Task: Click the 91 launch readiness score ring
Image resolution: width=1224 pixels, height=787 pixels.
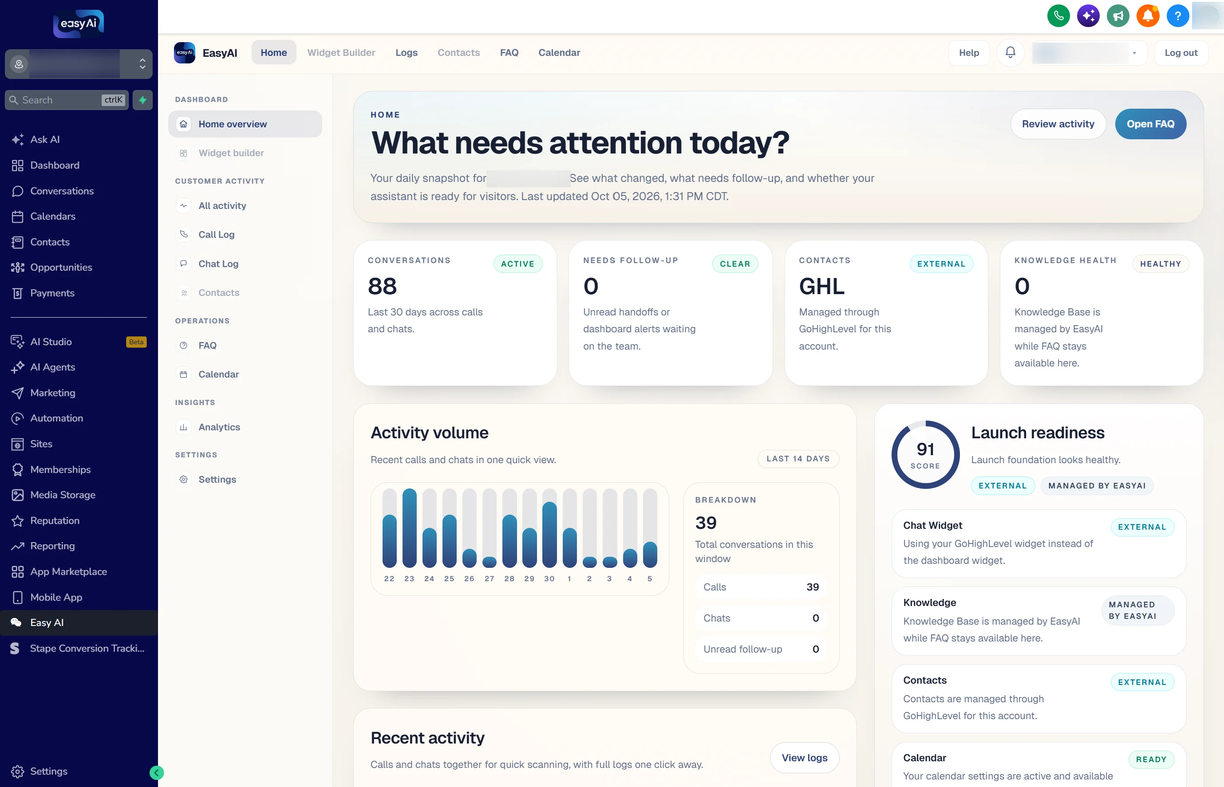Action: click(925, 454)
